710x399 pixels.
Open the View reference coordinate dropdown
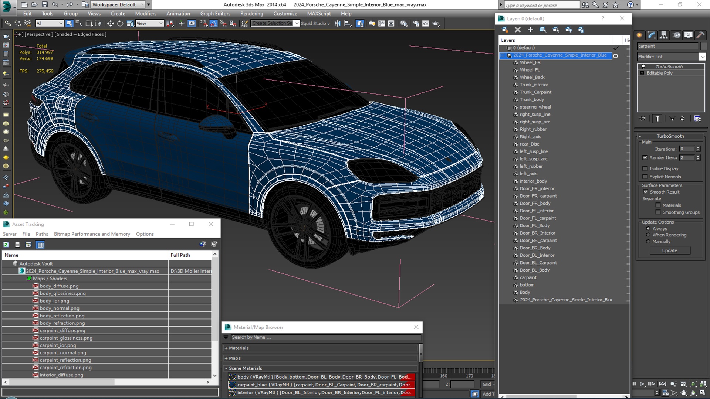[x=150, y=23]
